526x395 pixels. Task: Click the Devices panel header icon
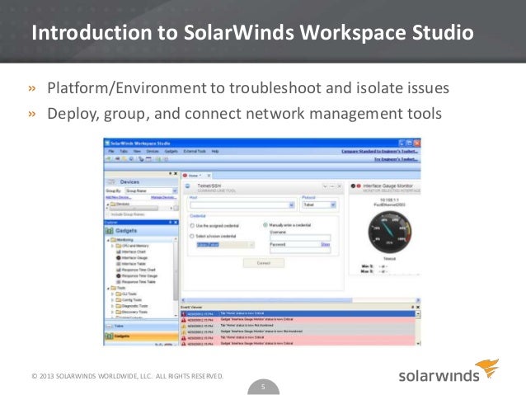coord(111,182)
